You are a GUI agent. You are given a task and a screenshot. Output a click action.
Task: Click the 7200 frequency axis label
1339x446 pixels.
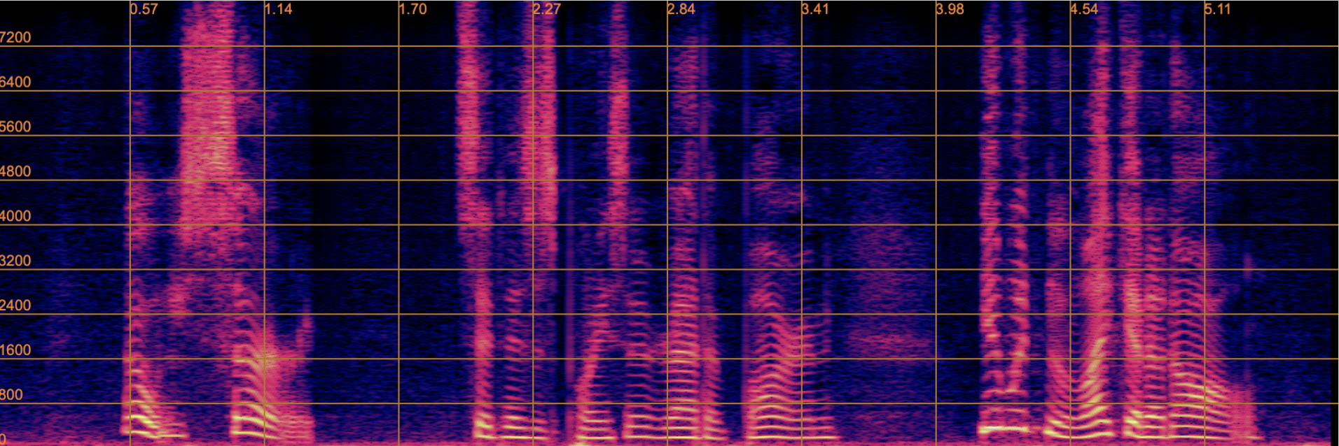(x=15, y=38)
